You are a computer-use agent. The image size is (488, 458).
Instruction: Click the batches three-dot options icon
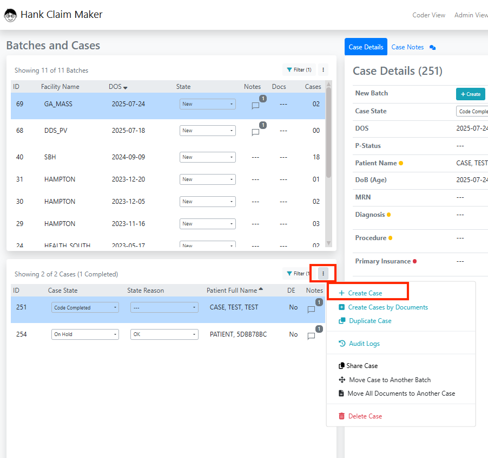[323, 70]
